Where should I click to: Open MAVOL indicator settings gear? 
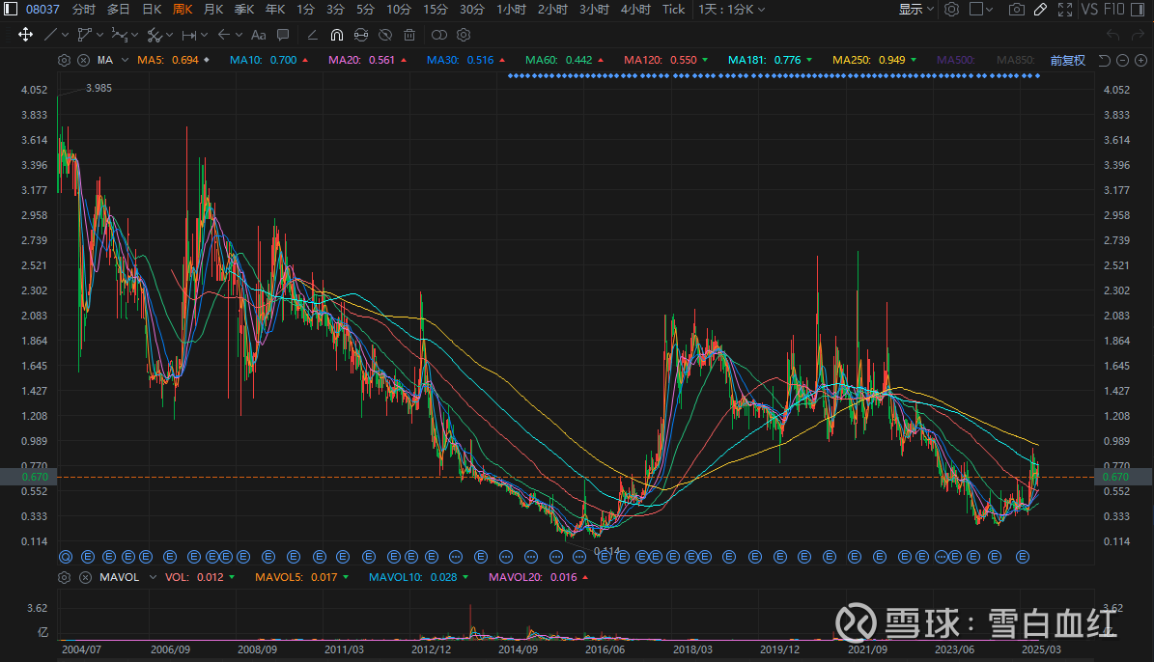64,577
